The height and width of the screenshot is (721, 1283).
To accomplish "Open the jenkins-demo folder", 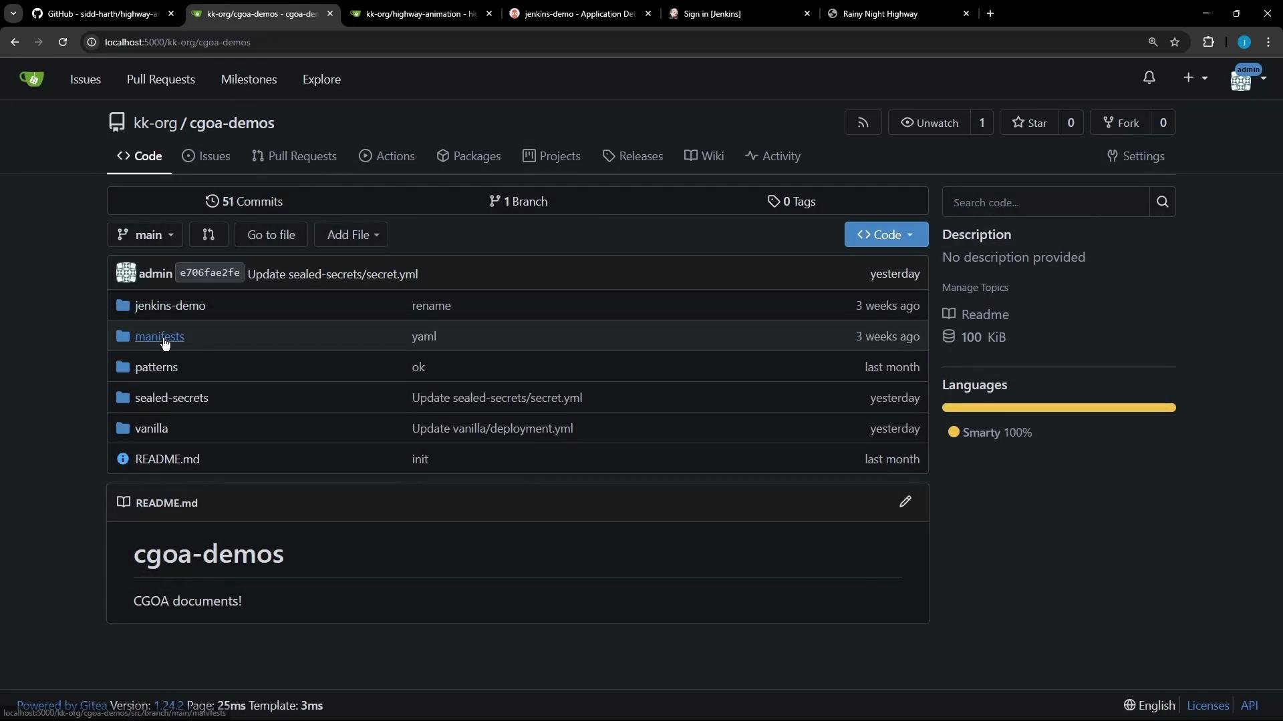I will click(170, 306).
